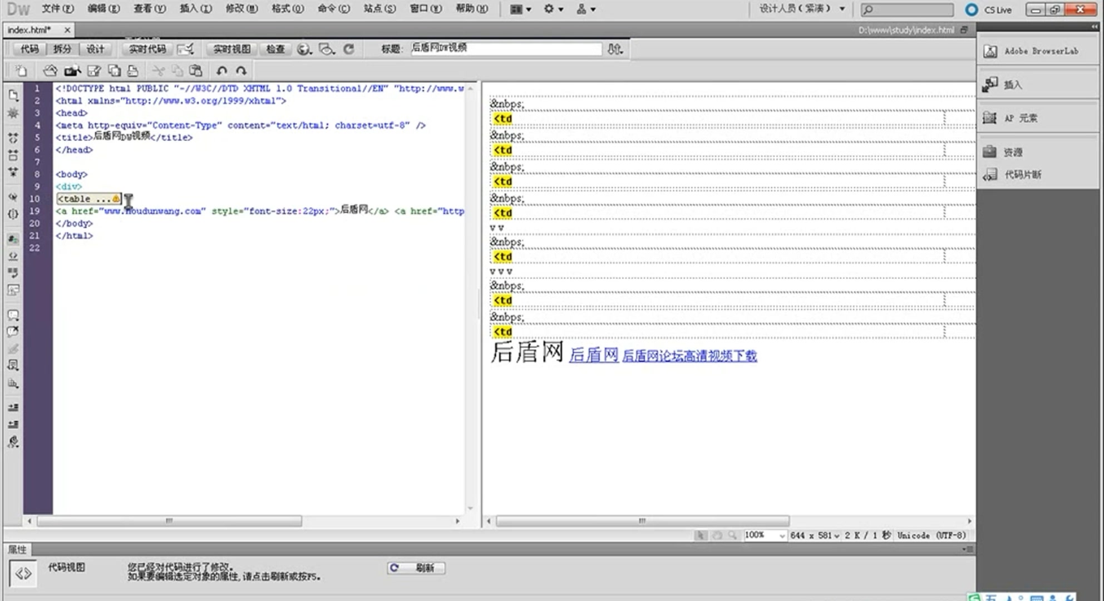Expand the collapsed table code block
This screenshot has width=1104, height=601.
[88, 199]
